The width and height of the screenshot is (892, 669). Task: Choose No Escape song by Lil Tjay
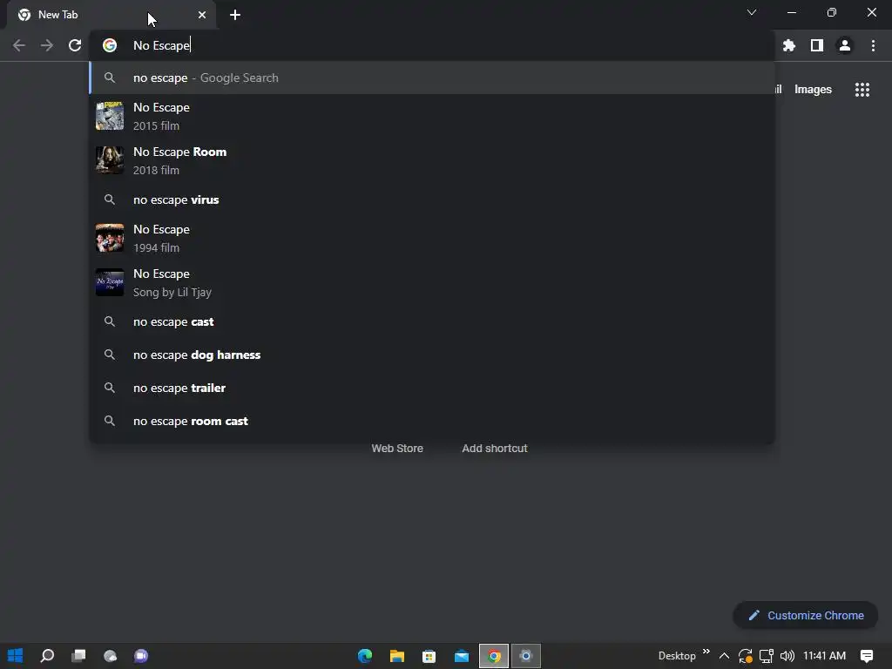coord(432,282)
